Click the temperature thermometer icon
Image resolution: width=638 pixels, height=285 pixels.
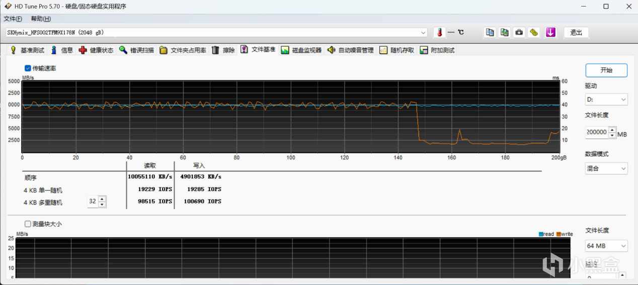coord(439,32)
